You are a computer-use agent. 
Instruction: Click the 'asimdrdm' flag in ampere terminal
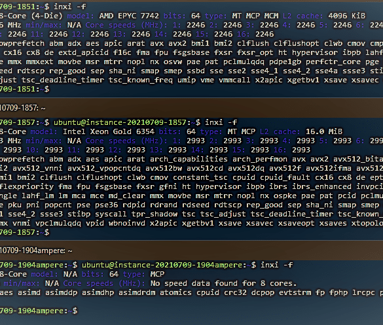(137, 292)
